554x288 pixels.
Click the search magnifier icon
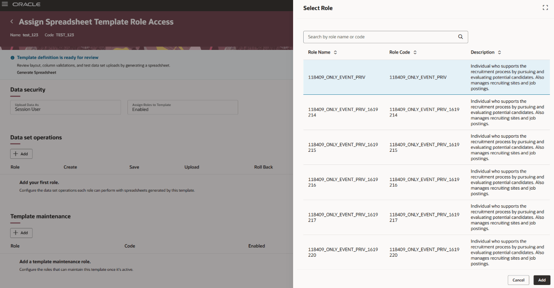(x=460, y=37)
